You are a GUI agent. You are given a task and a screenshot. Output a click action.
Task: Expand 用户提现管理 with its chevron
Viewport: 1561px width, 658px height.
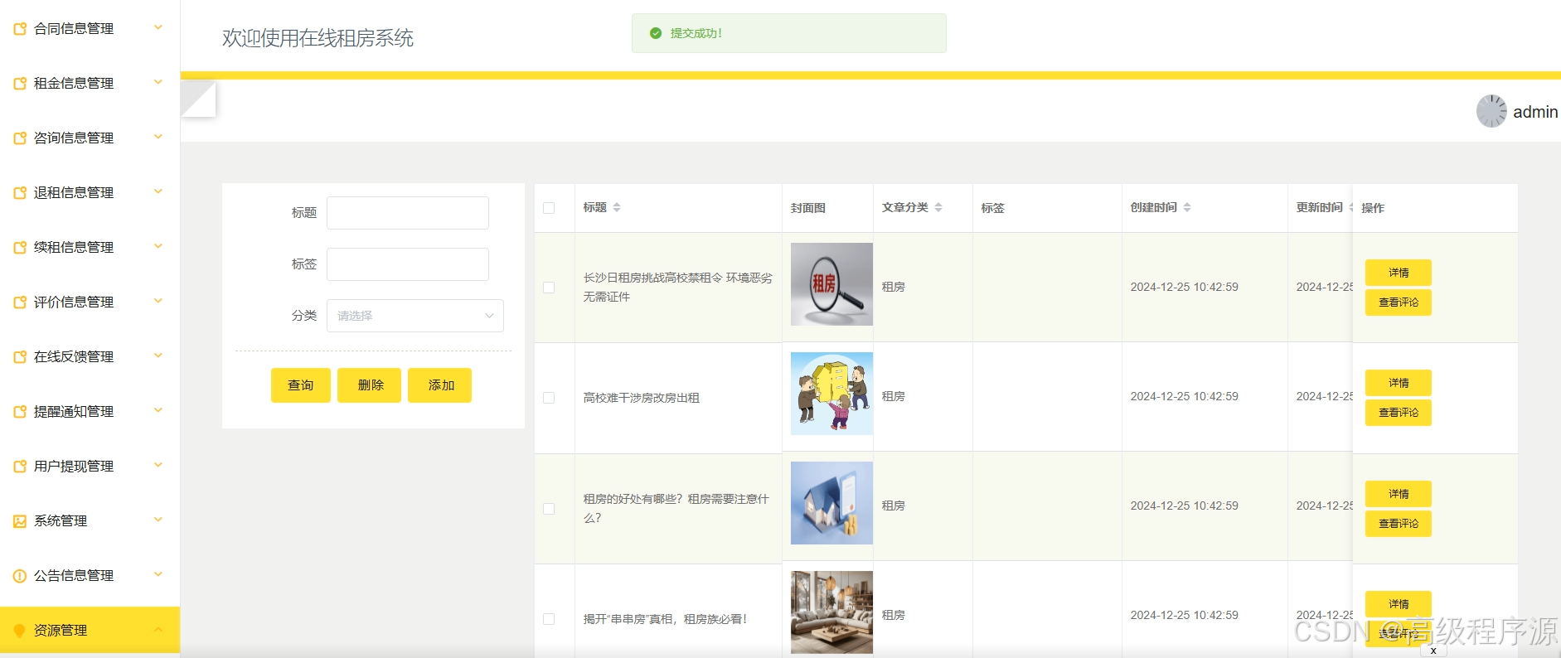pos(158,465)
